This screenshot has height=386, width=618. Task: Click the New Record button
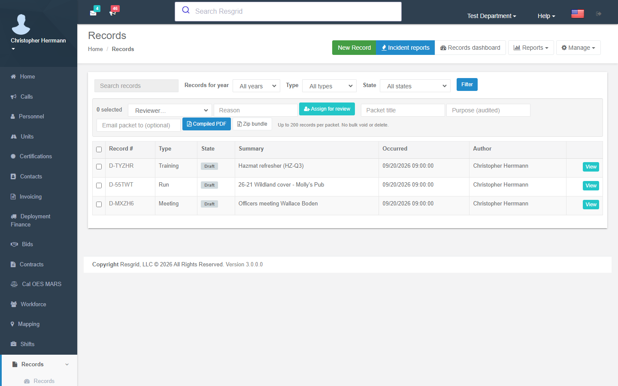point(354,48)
